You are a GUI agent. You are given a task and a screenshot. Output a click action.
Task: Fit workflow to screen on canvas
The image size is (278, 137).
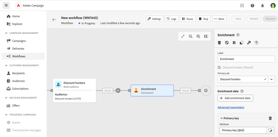[x=183, y=36]
